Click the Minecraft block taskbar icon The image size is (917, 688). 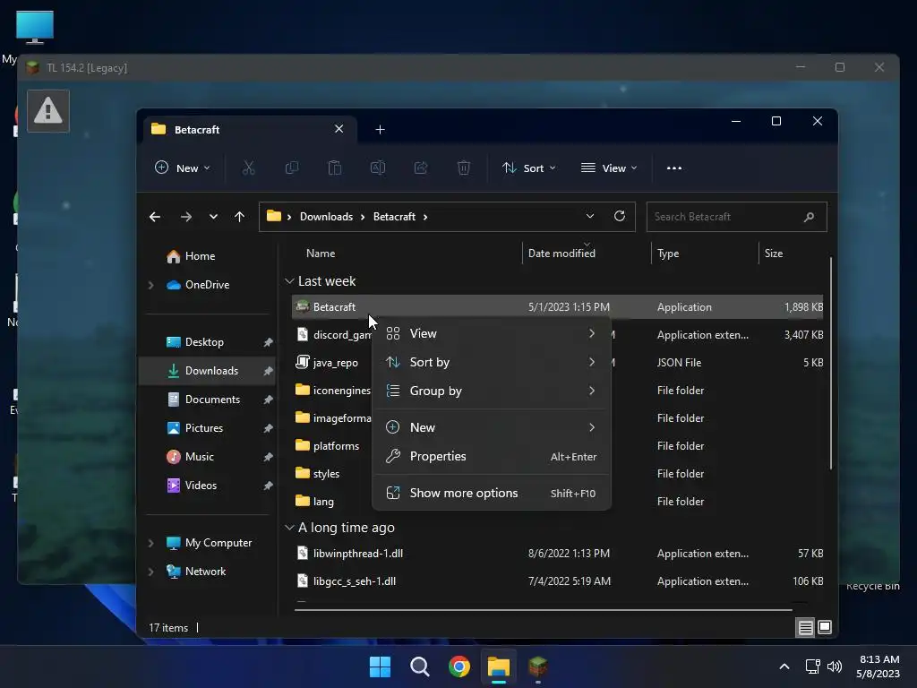click(538, 666)
